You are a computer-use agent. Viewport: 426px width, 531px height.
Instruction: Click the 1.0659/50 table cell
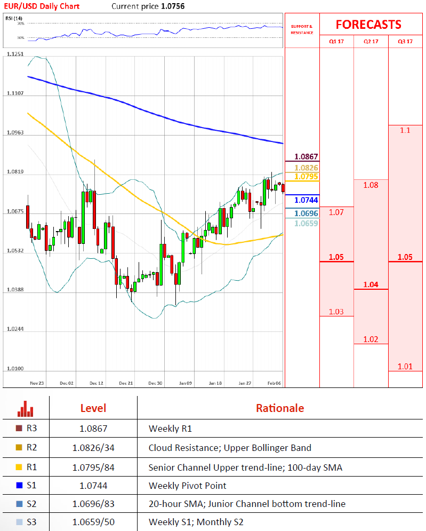pyautogui.click(x=93, y=522)
